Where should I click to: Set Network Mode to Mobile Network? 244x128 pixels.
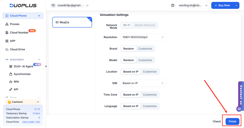point(145,25)
